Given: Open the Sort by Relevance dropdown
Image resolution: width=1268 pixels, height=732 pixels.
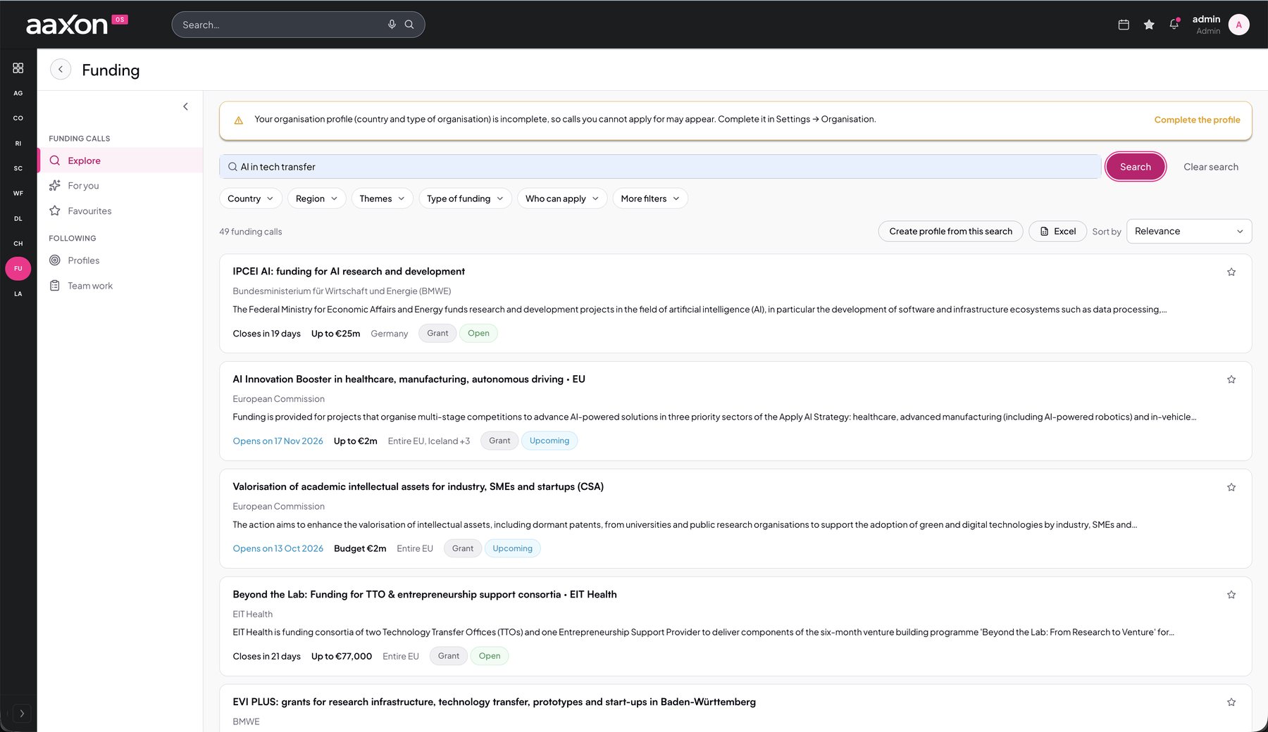Looking at the screenshot, I should pyautogui.click(x=1189, y=231).
